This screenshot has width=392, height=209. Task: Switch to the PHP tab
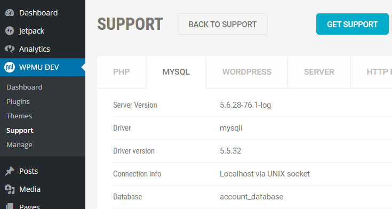click(x=122, y=72)
